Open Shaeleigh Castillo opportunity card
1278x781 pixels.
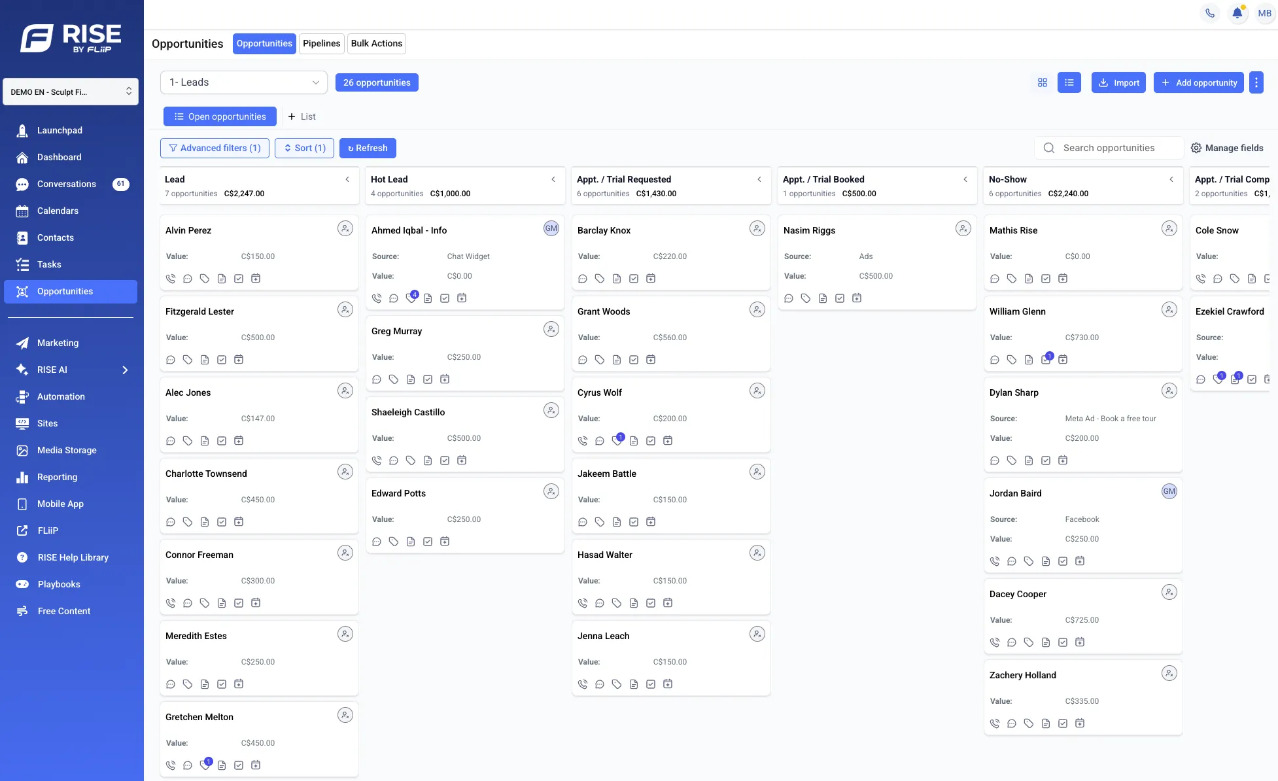pos(465,434)
